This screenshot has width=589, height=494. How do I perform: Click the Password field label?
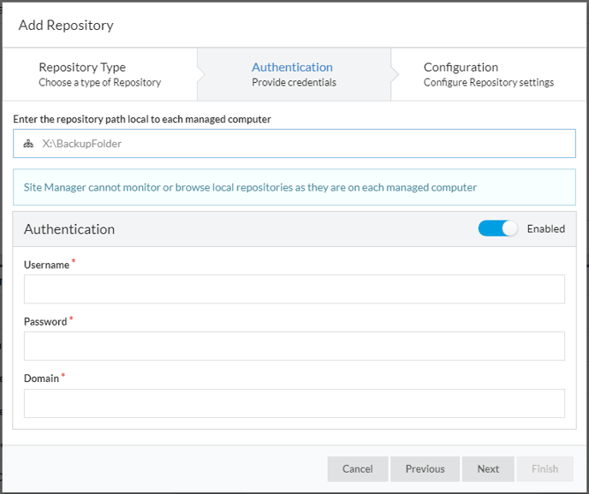pos(45,321)
